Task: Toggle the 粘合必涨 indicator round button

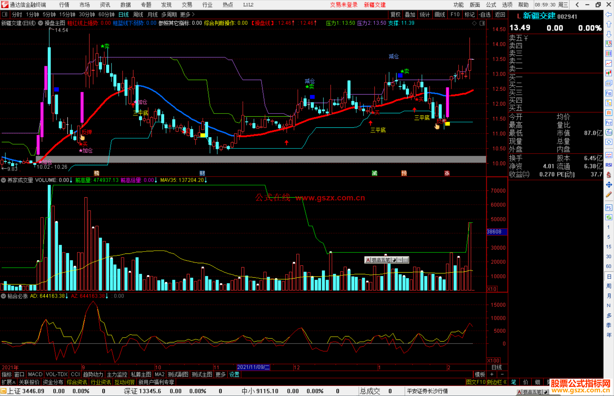Action: [3, 296]
